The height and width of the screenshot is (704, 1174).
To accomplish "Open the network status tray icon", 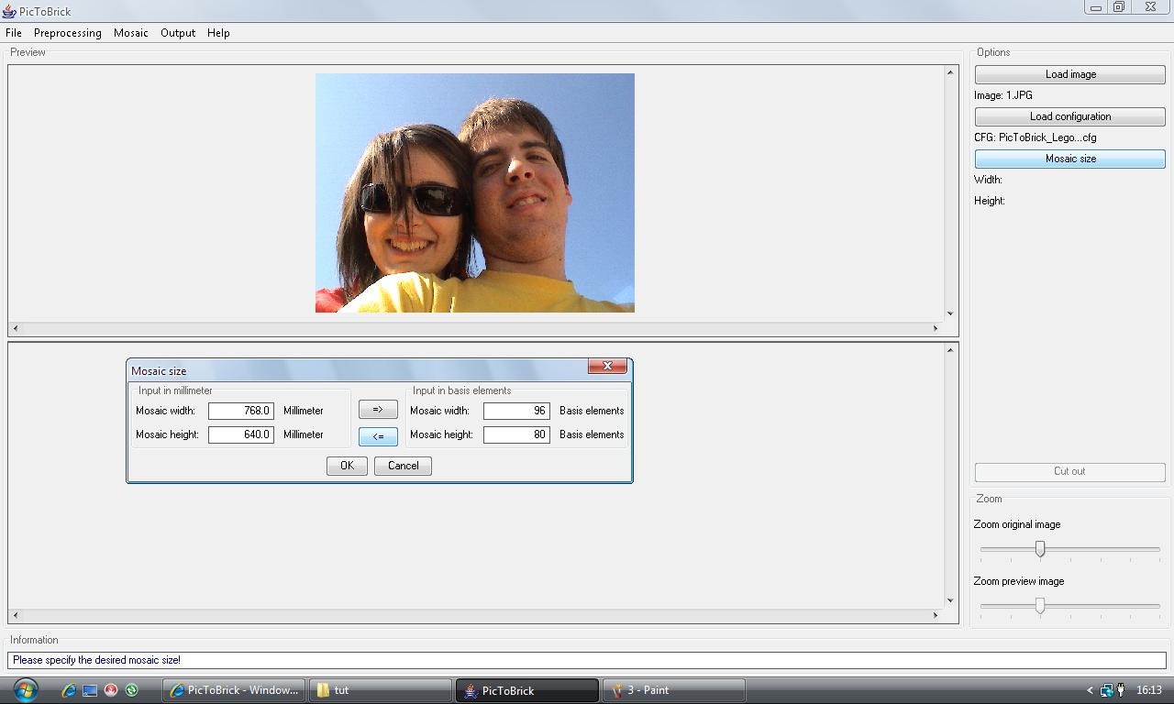I will (x=1106, y=690).
